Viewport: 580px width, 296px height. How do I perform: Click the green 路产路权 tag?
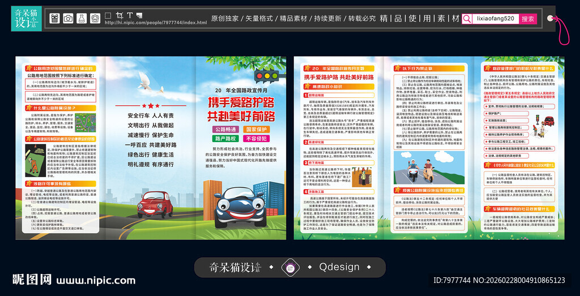[225, 139]
